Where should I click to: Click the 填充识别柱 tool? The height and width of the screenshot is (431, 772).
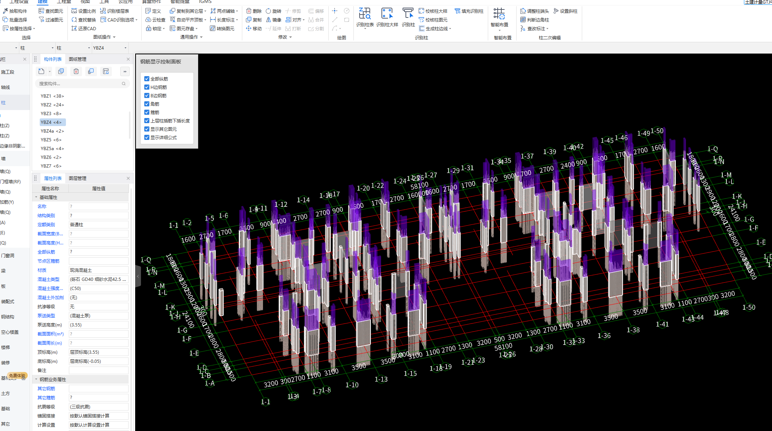click(469, 11)
